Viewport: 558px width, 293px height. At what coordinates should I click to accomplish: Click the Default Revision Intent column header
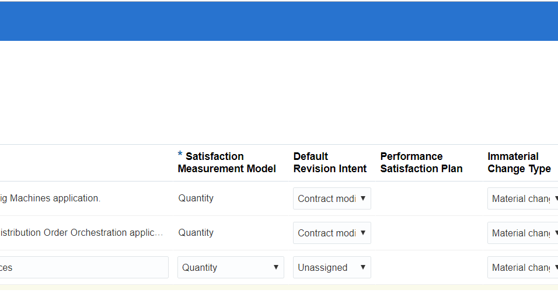[x=330, y=162]
